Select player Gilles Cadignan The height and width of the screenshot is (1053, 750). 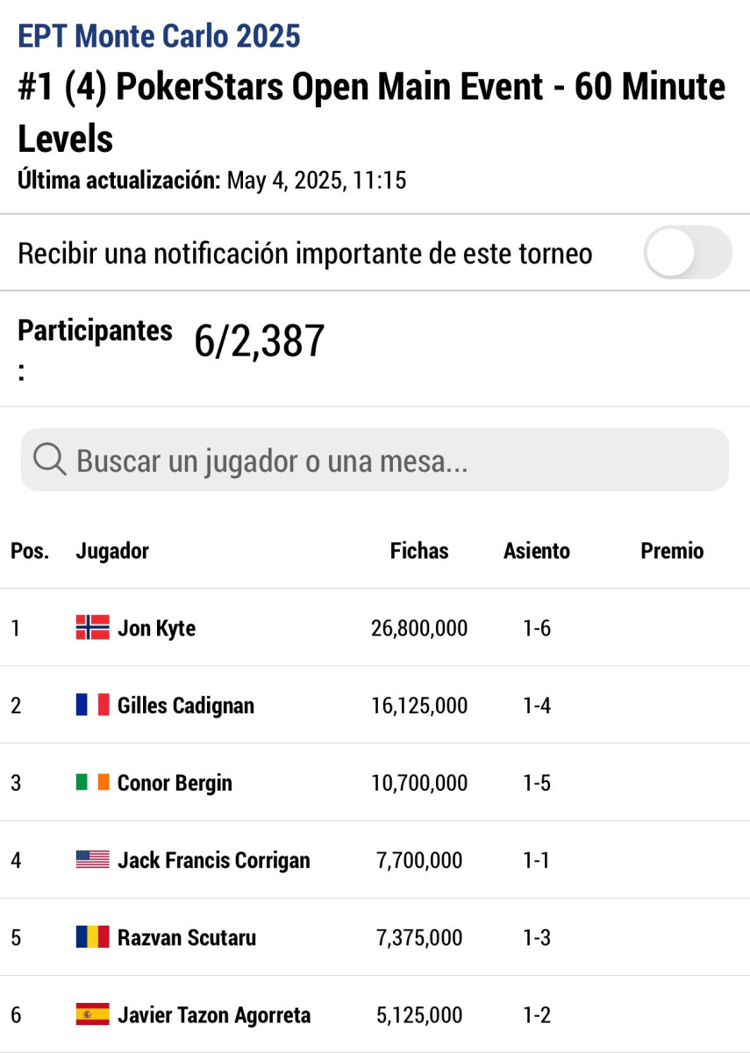[x=186, y=706]
